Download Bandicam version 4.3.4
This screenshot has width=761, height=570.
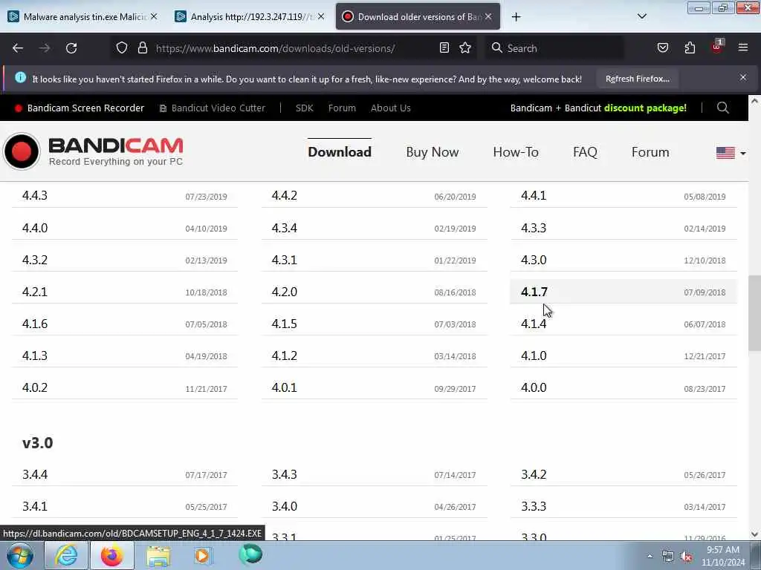[x=375, y=228]
